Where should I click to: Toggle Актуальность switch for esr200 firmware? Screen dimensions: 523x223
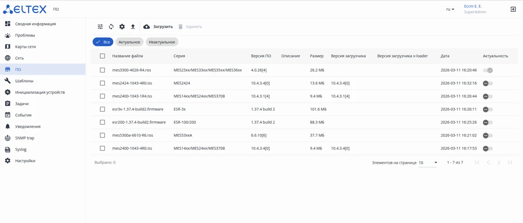488,123
